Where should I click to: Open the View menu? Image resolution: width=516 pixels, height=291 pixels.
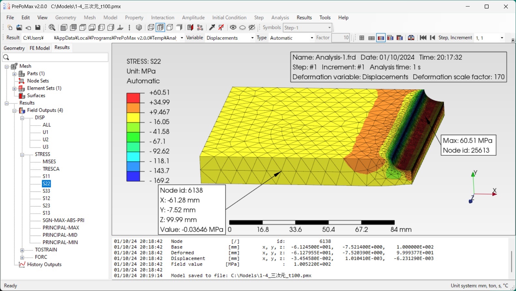(42, 18)
